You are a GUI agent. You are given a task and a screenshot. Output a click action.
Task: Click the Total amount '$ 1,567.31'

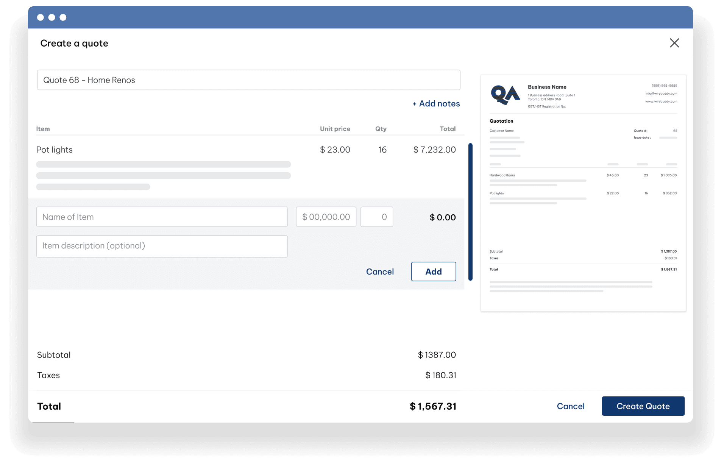(433, 407)
